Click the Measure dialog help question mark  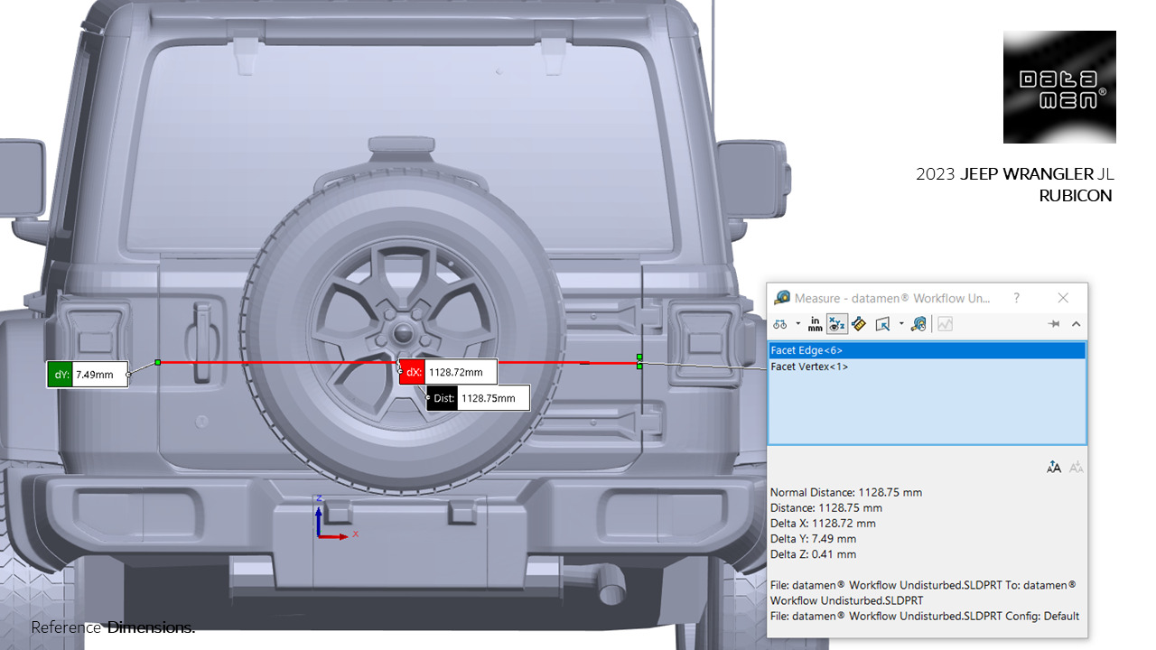pos(1016,298)
